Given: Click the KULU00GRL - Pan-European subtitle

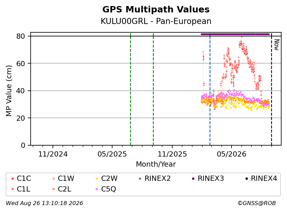Looking at the screenshot, I should coord(156,21).
